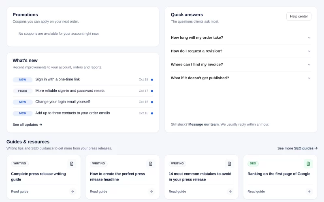Viewport: 324px width, 202px height.
Task: Click the Guides & resources heading
Action: (x=28, y=142)
